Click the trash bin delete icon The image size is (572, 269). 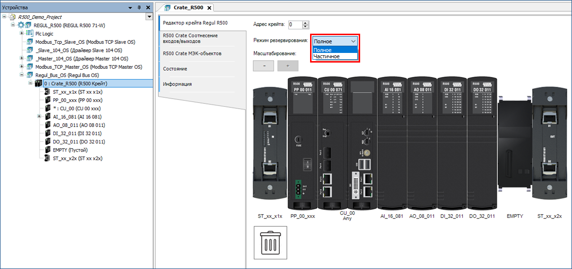pyautogui.click(x=270, y=243)
